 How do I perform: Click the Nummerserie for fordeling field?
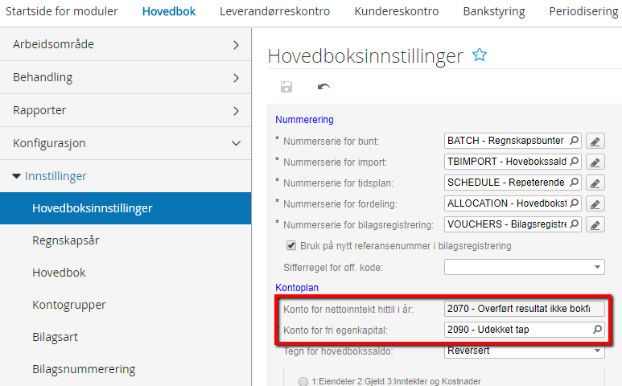(513, 203)
